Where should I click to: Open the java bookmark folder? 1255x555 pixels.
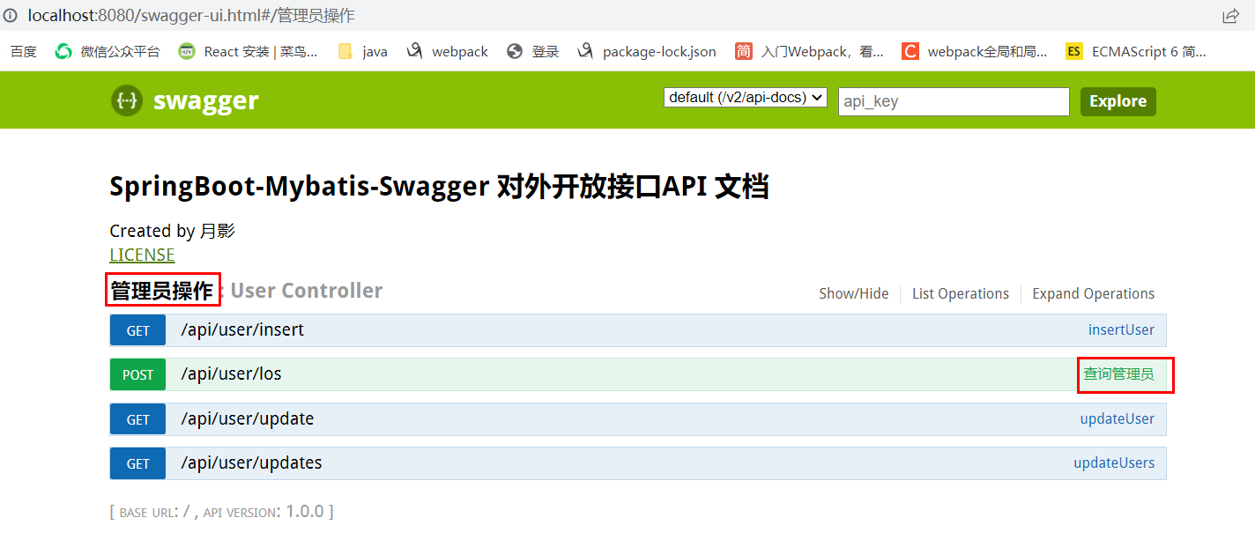point(363,51)
